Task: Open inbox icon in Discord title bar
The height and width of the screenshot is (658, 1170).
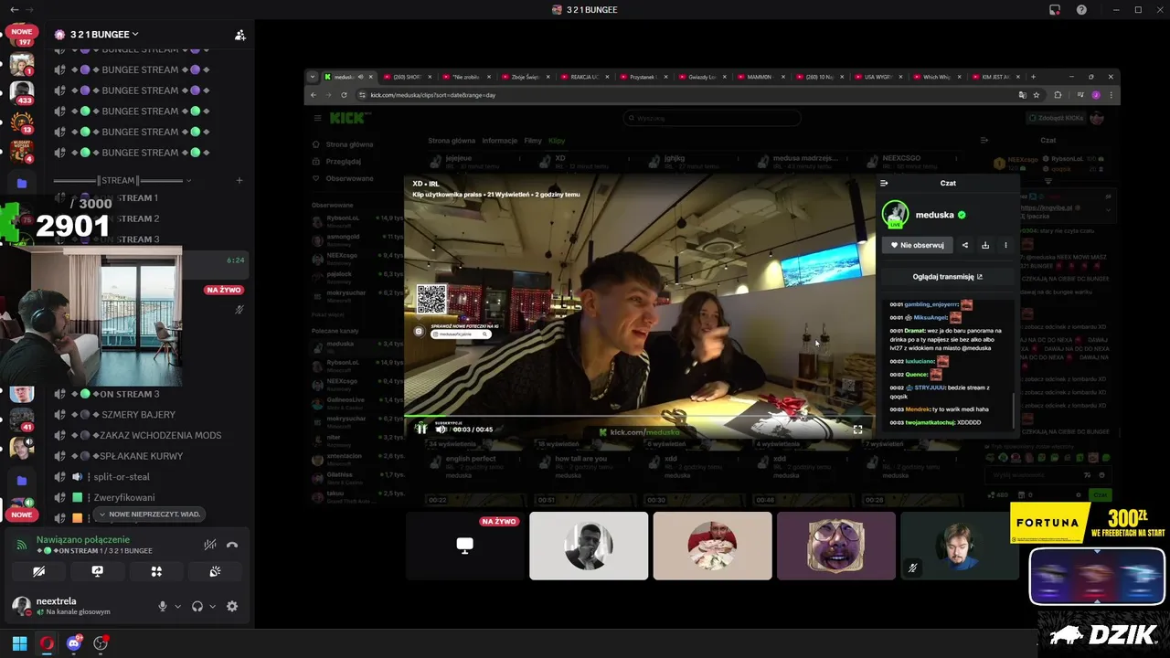Action: [x=1055, y=10]
